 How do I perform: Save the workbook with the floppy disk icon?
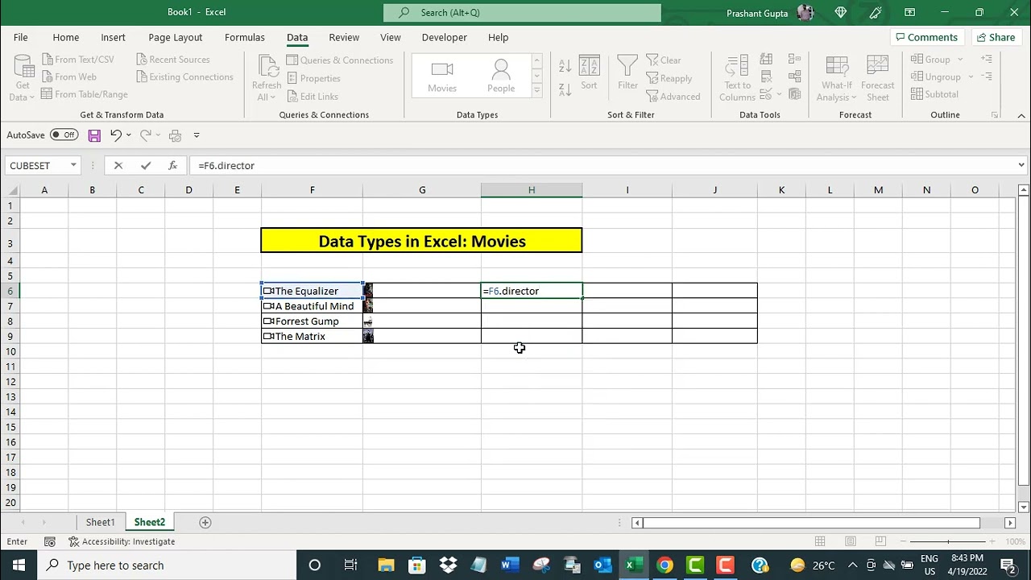pyautogui.click(x=94, y=135)
